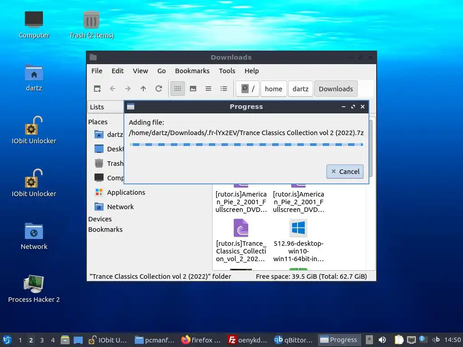
Task: Switch to IObit Unlocker taskbar window
Action: pos(109,340)
